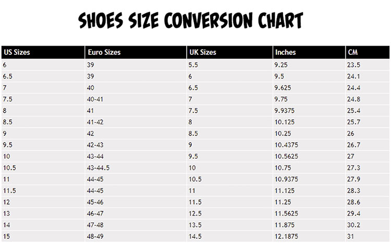Select US size 11.5 cell
391x248 pixels.
[x=43, y=191]
